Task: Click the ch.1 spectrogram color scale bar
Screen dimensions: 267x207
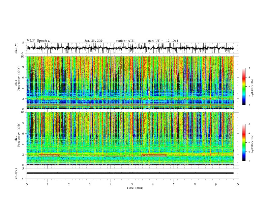Action: 244,87
